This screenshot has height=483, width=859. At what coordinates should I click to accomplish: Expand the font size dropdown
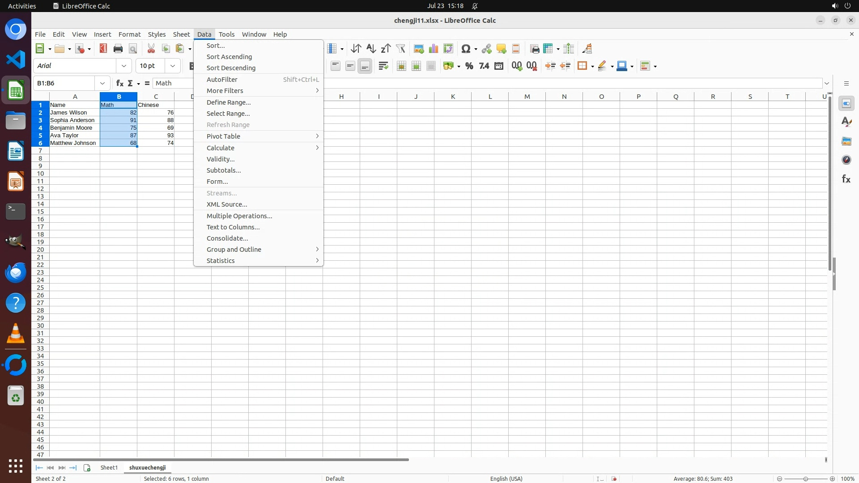coord(172,66)
